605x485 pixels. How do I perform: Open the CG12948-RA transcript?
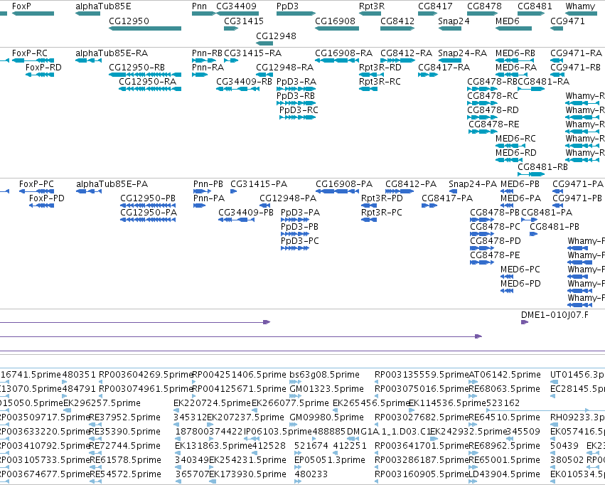264,75
